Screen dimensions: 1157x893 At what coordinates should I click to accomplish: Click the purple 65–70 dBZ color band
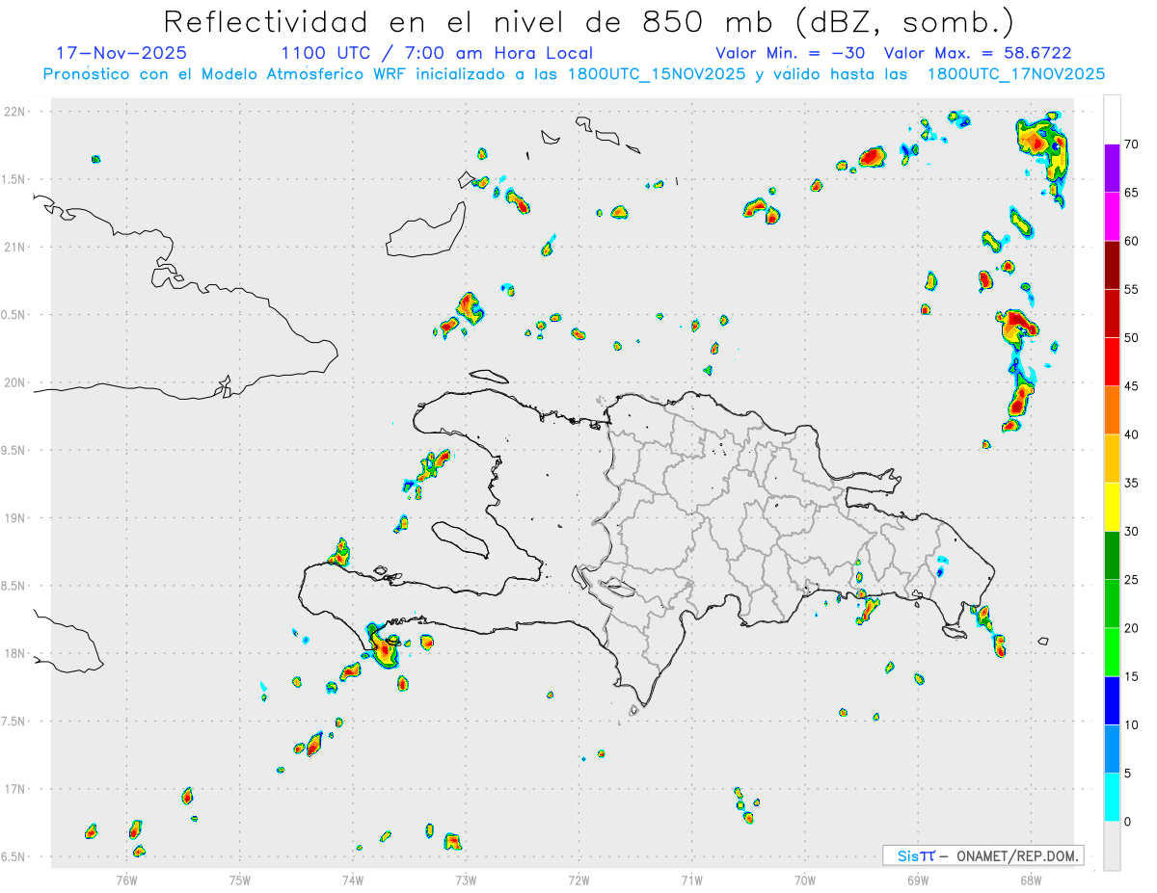[x=1112, y=168]
